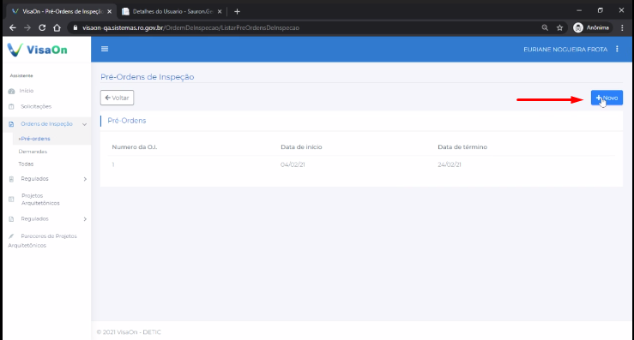Viewport: 634px width, 340px height.
Task: Click the Data de término column header
Action: pos(462,147)
